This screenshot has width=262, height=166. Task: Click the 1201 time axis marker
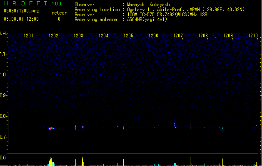click(28, 35)
